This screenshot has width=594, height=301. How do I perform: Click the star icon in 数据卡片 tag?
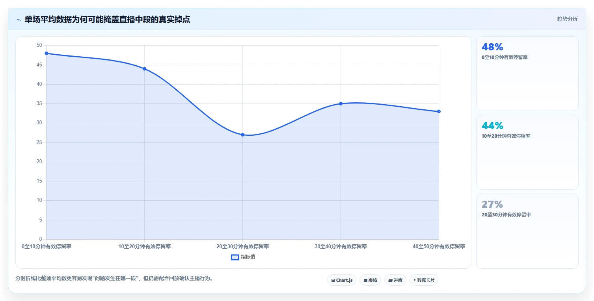click(415, 281)
